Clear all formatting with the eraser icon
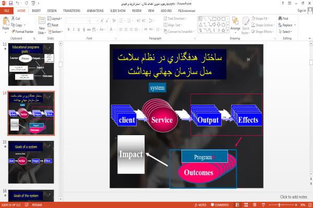313x208 pixels. pos(114,20)
